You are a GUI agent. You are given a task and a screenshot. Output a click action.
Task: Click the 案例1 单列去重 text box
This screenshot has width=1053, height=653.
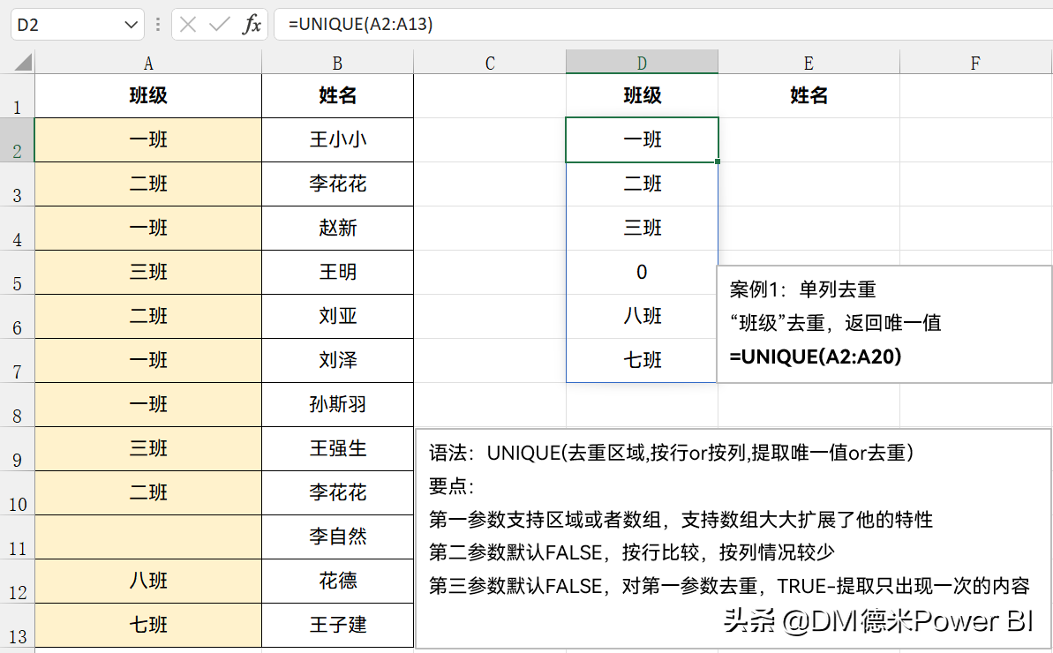pyautogui.click(x=884, y=324)
